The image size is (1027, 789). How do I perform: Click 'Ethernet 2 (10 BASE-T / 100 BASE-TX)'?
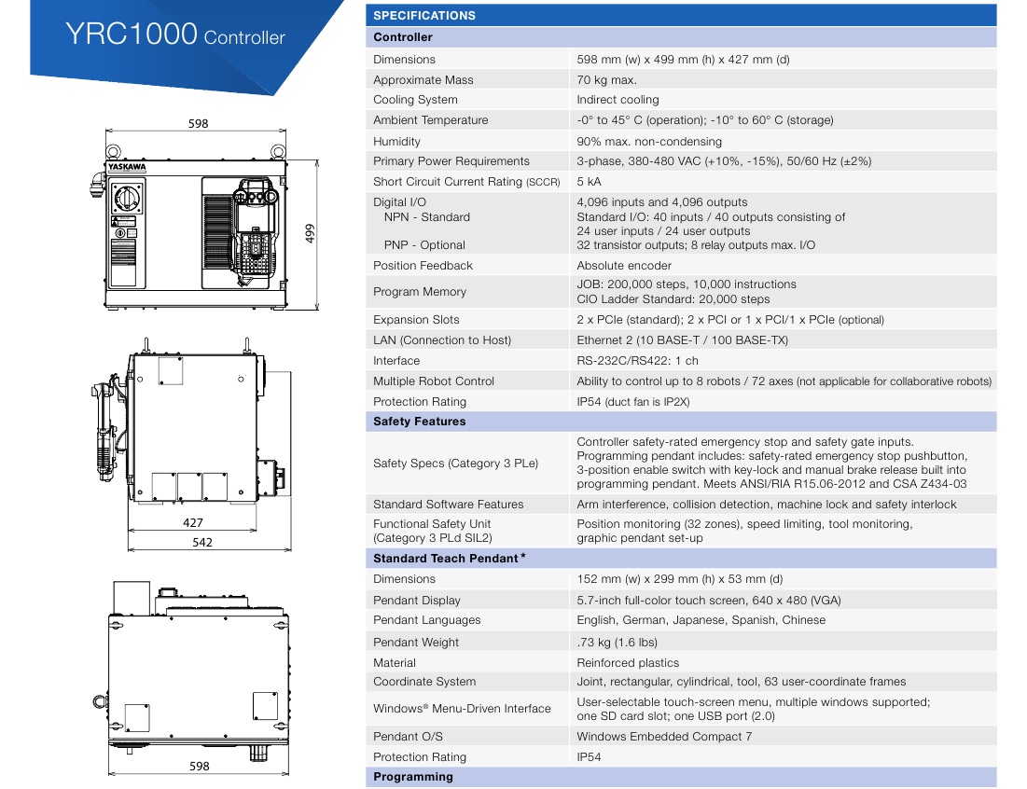click(682, 339)
